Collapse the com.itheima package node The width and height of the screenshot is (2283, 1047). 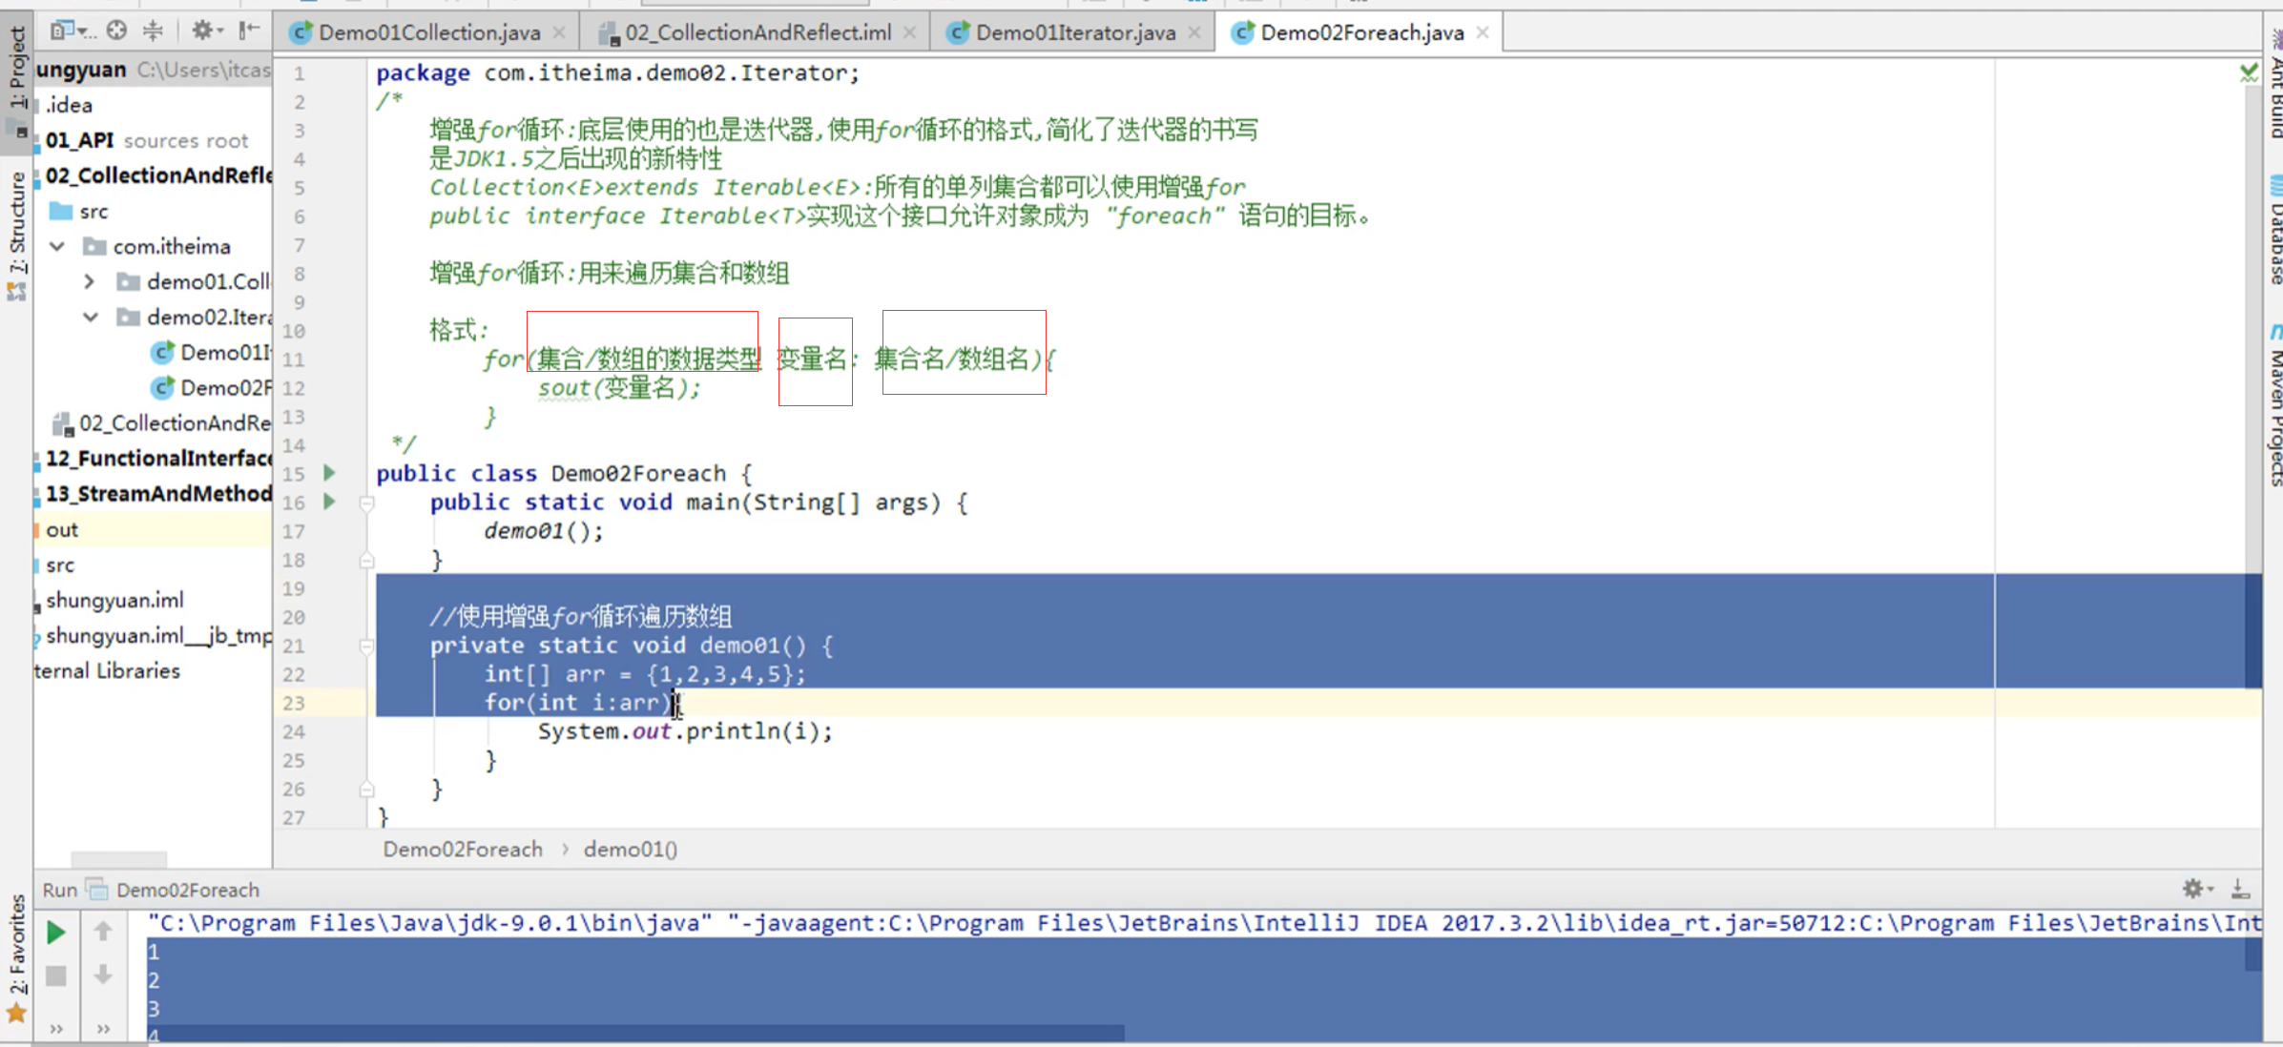(x=57, y=246)
